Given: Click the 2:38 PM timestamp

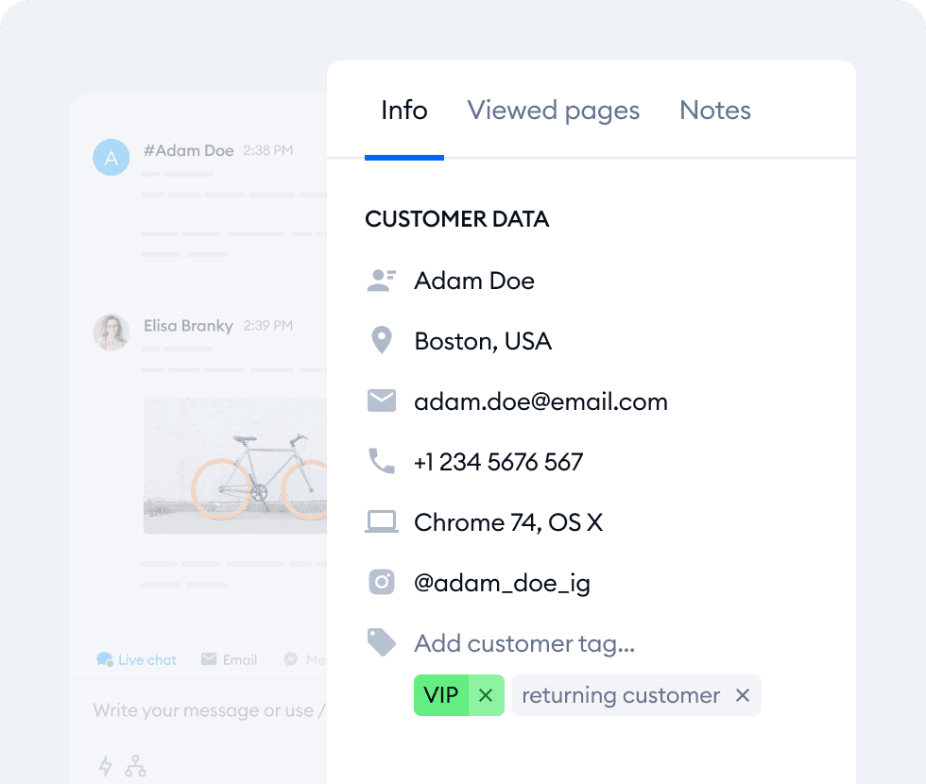Looking at the screenshot, I should coord(268,150).
